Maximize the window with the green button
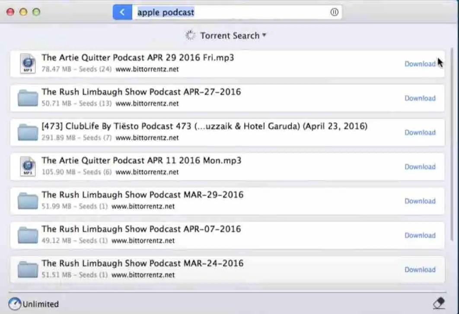Viewport: 459px width, 314px height. (36, 12)
